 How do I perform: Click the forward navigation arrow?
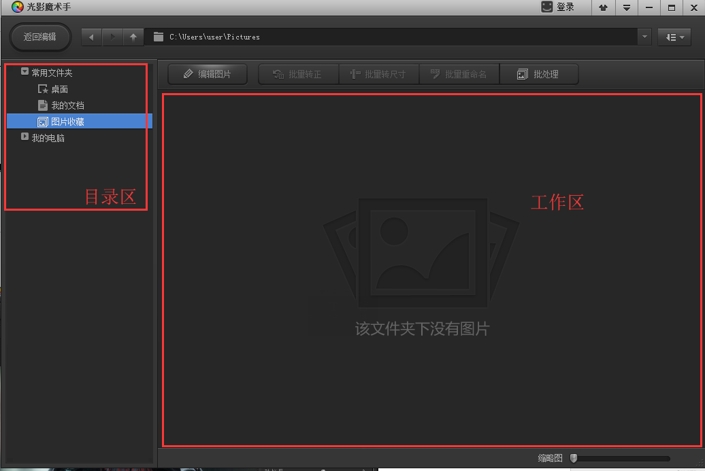(x=112, y=37)
